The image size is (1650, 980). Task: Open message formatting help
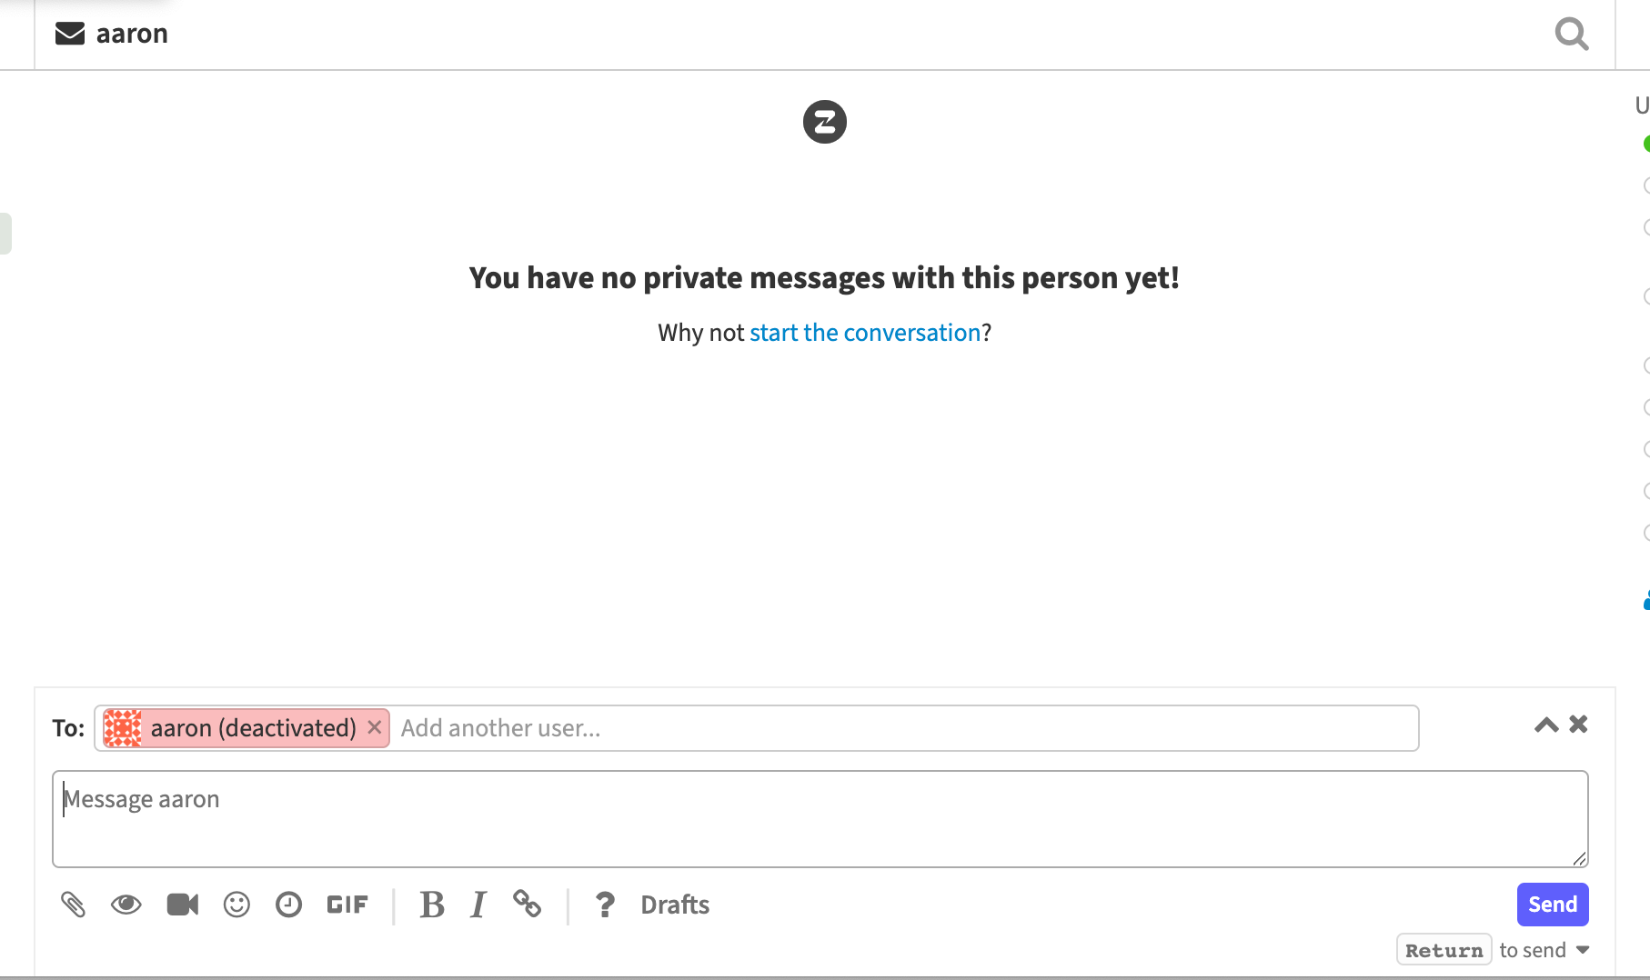click(605, 905)
